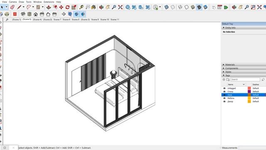Image resolution: width=266 pixels, height=150 pixels.
Task: Toggle Display Section Fill
Action: tap(83, 14)
